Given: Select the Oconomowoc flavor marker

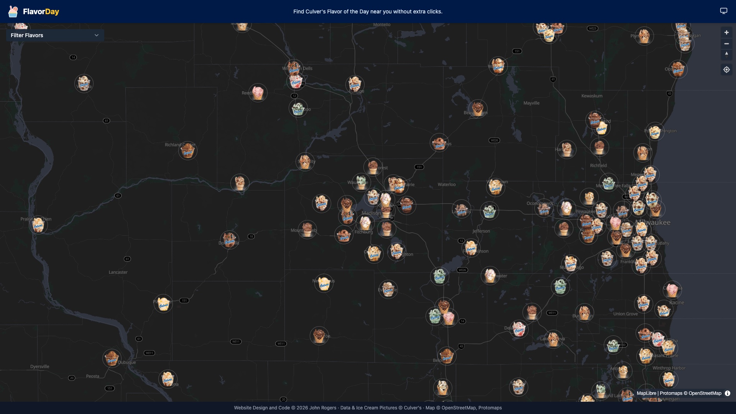Looking at the screenshot, I should pos(544,209).
